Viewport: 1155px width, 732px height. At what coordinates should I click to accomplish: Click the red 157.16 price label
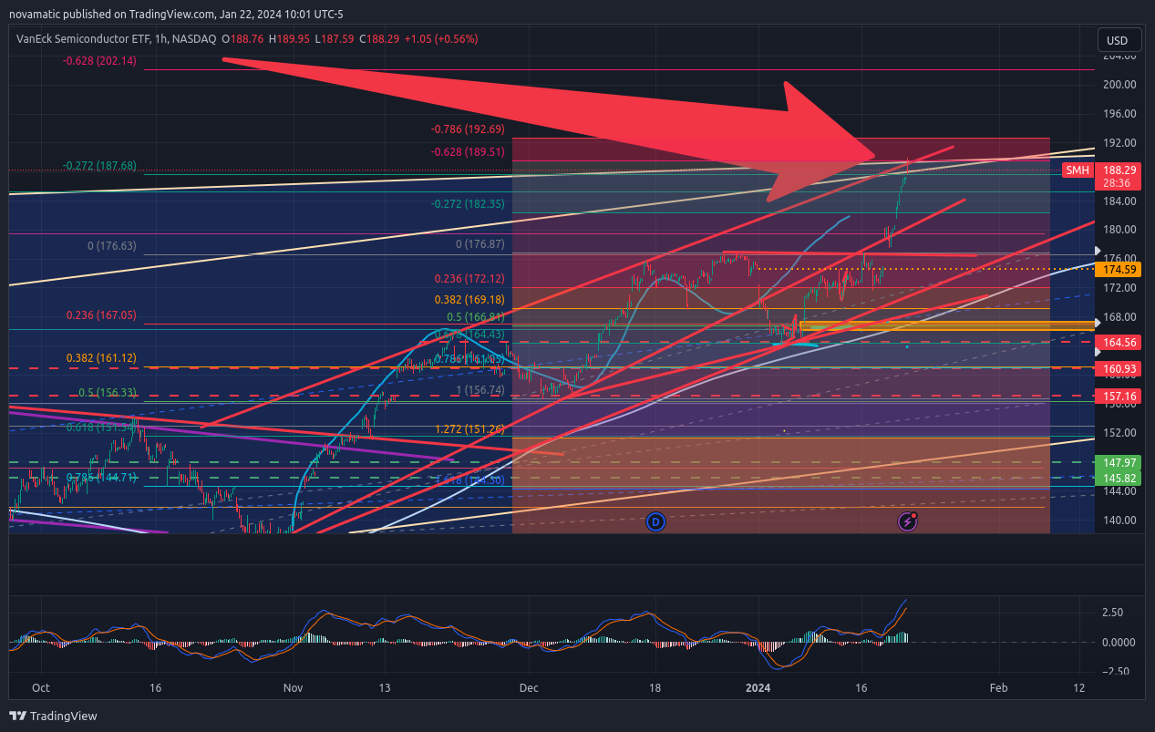pyautogui.click(x=1120, y=397)
